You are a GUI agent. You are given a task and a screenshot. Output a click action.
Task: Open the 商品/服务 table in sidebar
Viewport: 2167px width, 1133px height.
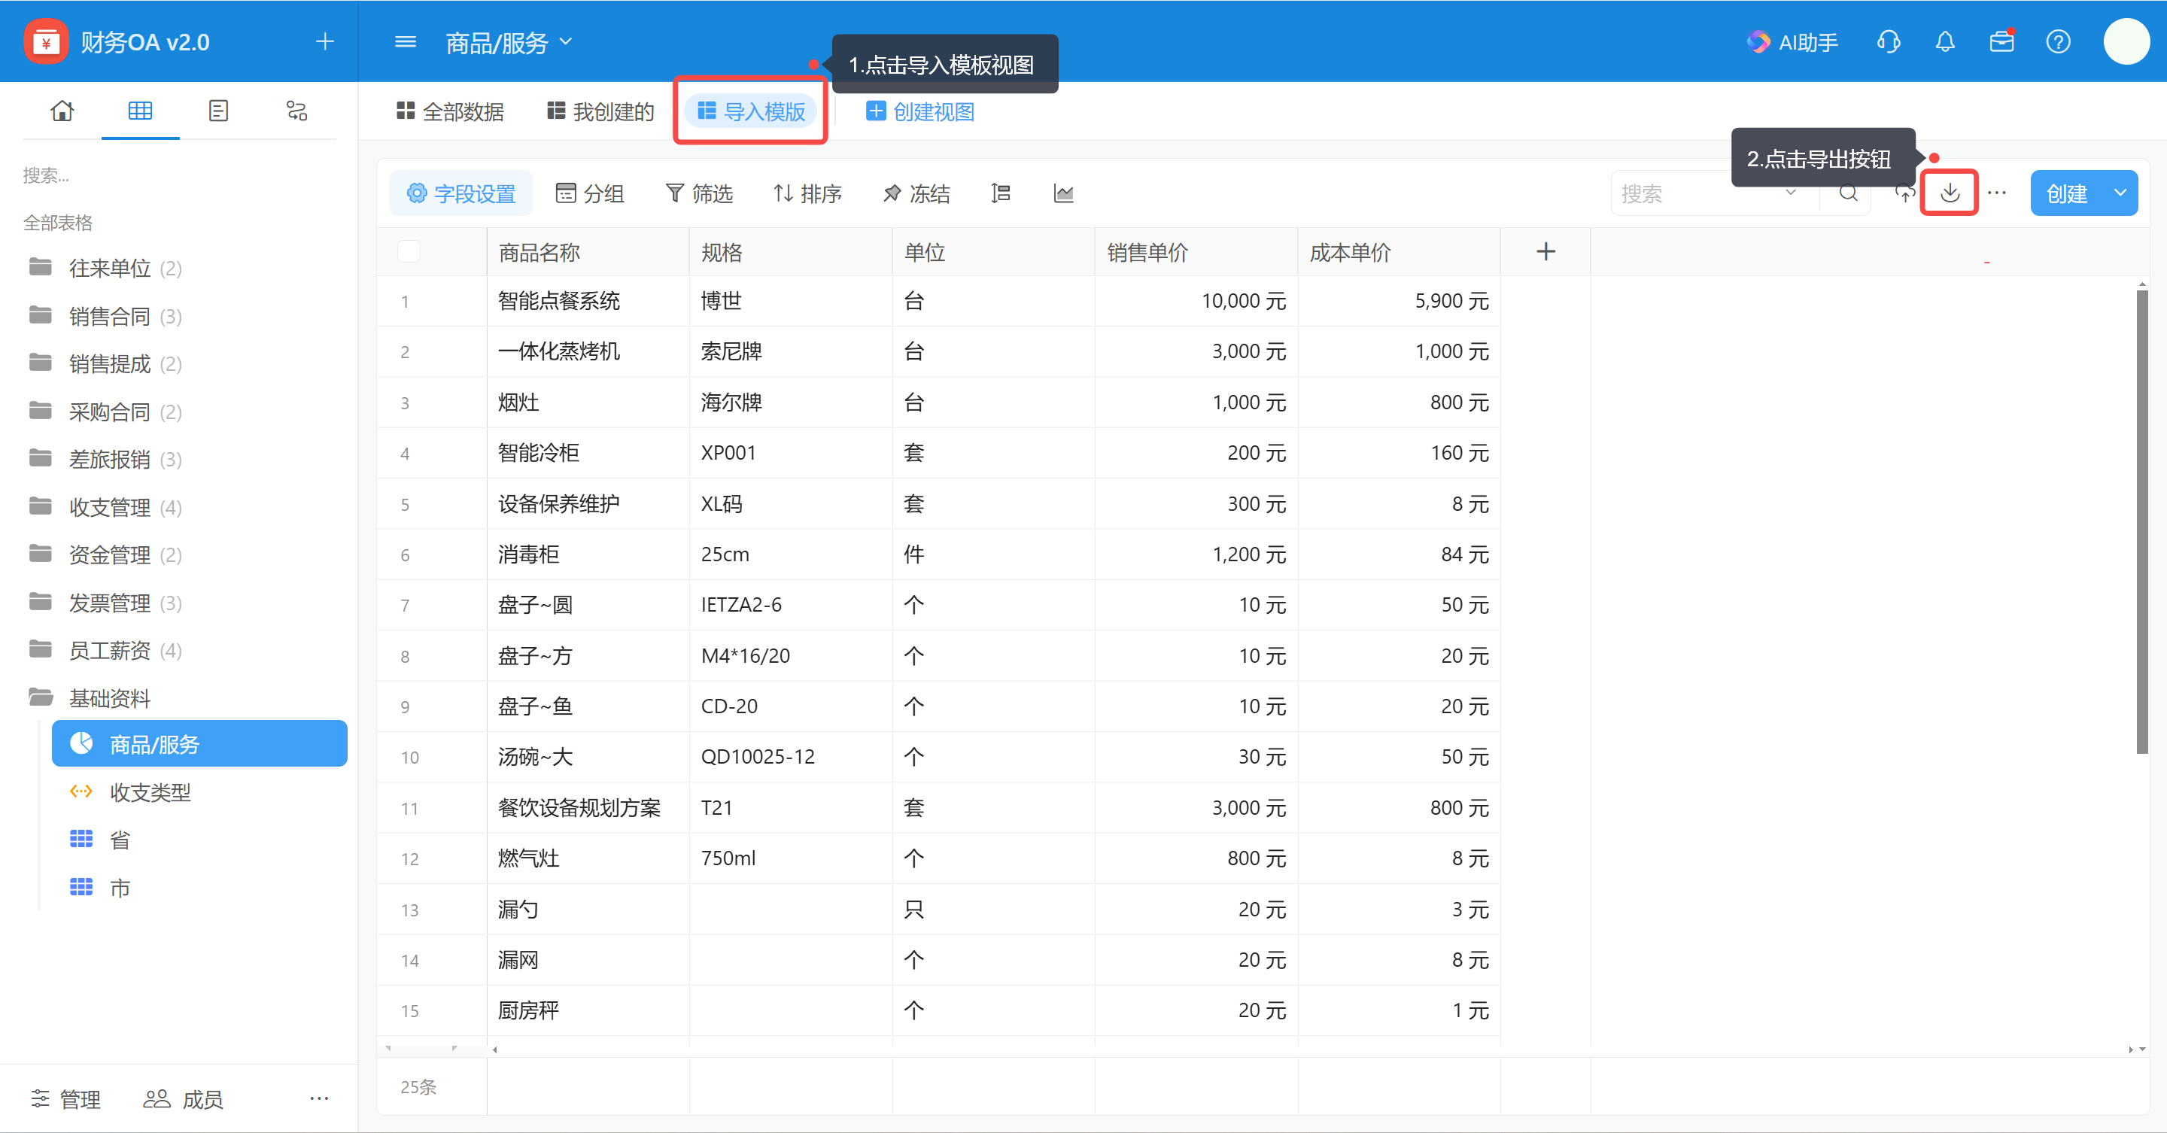pyautogui.click(x=199, y=743)
